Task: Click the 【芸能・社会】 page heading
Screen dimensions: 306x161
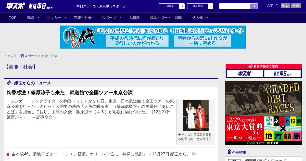Action: [x=21, y=67]
